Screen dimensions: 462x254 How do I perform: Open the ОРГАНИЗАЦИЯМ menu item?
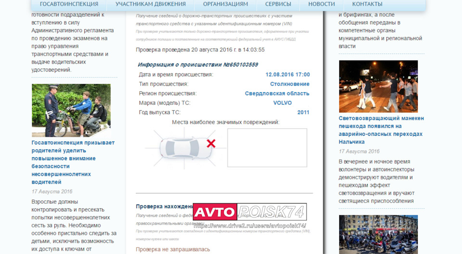tap(225, 4)
